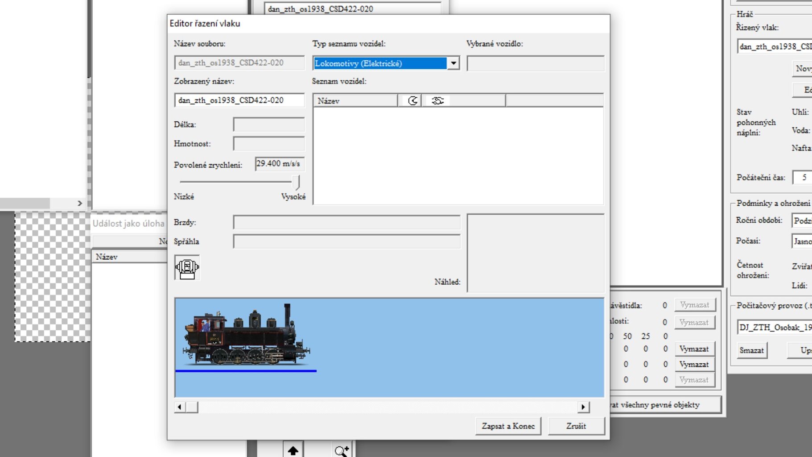Open the Roční období dropdown
Image resolution: width=812 pixels, height=457 pixels.
802,220
